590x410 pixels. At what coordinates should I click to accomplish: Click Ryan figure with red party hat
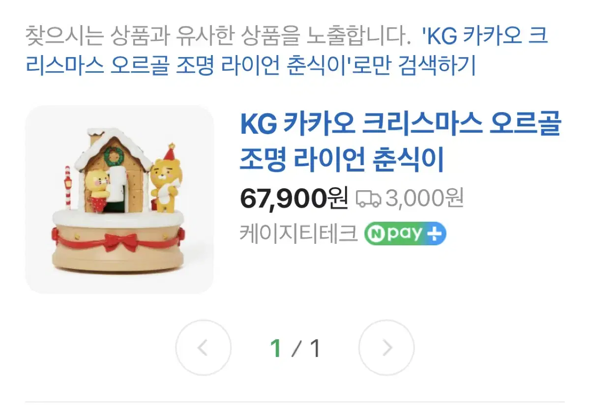[x=166, y=179]
